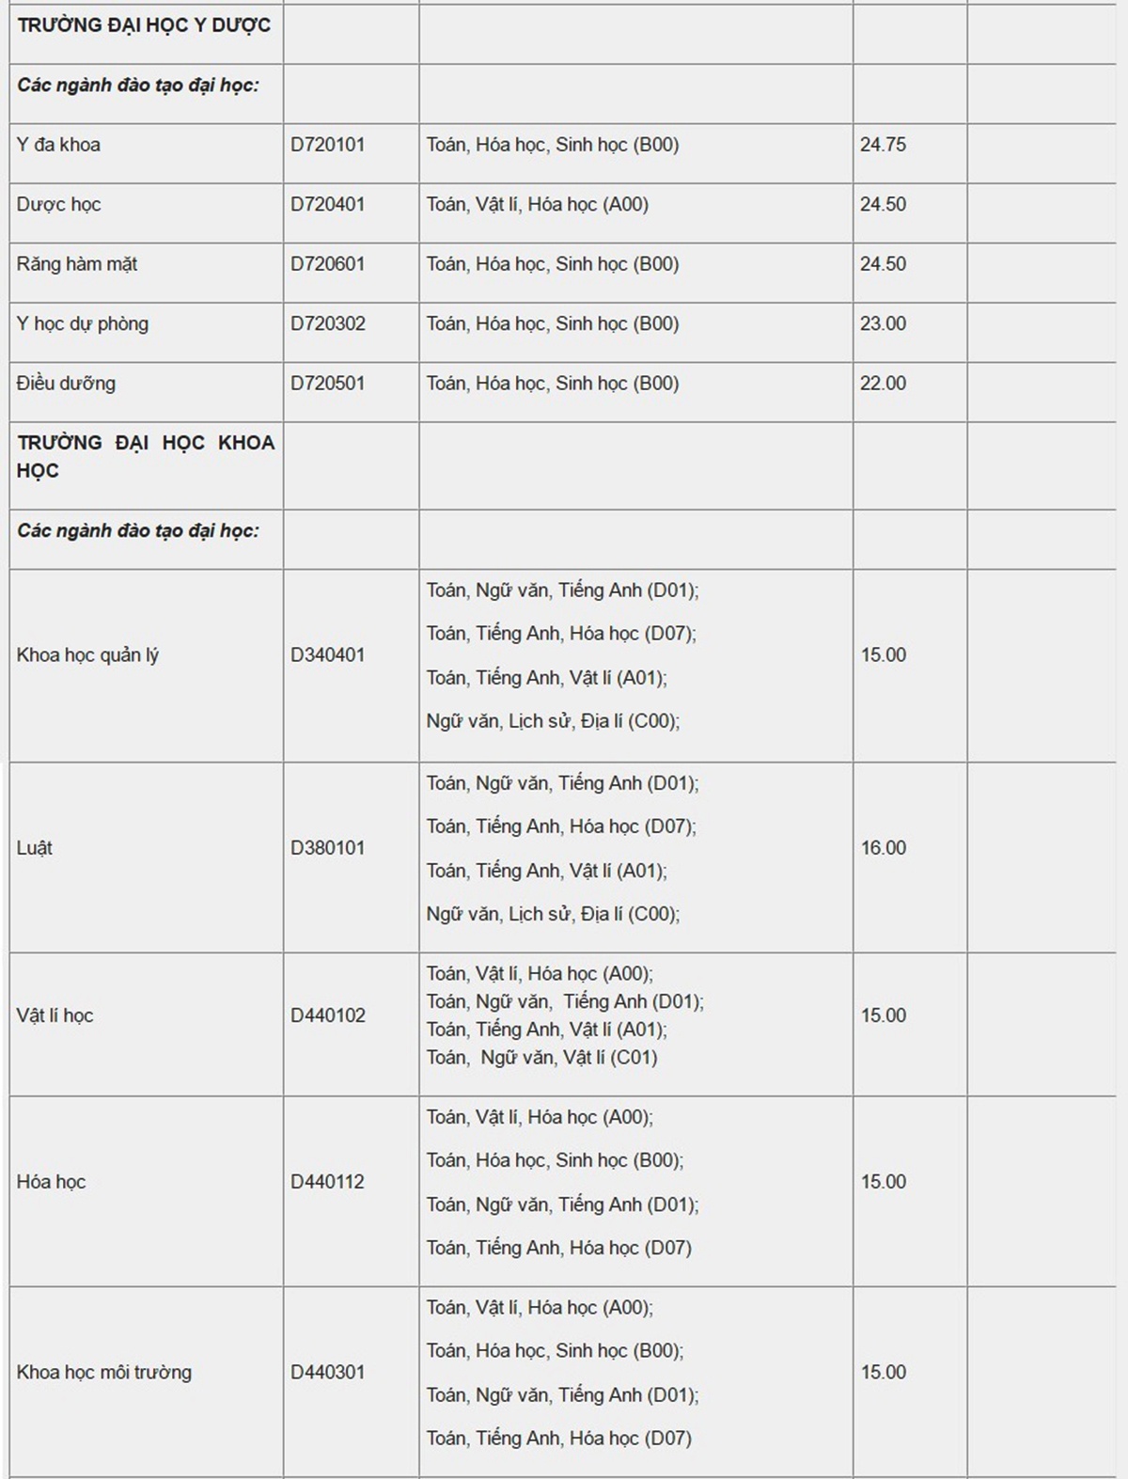Click major code D340401
Screen dimensions: 1128x1479
pos(327,655)
